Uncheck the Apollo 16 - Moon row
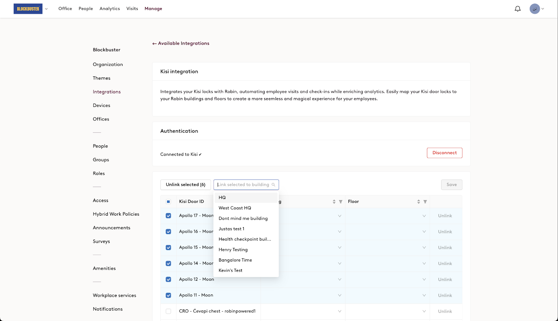The image size is (558, 321). pyautogui.click(x=168, y=232)
